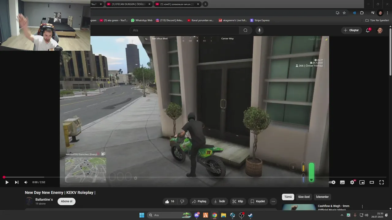Viewport: 392px width, 220px height.
Task: Open aka green YouTube bookmark
Action: pos(113,20)
